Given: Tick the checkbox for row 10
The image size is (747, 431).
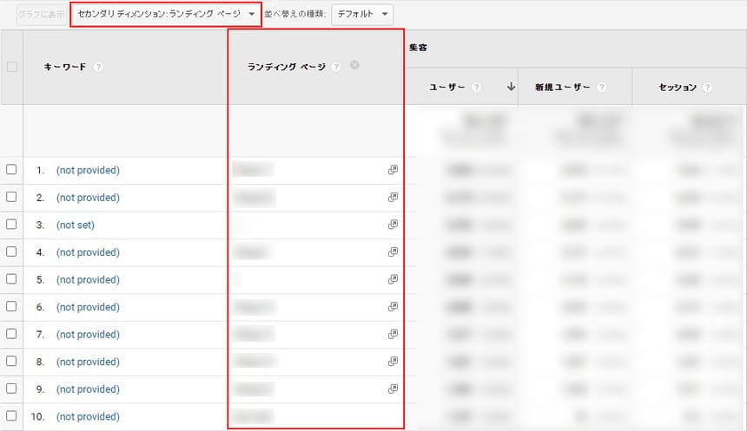Looking at the screenshot, I should tap(12, 416).
